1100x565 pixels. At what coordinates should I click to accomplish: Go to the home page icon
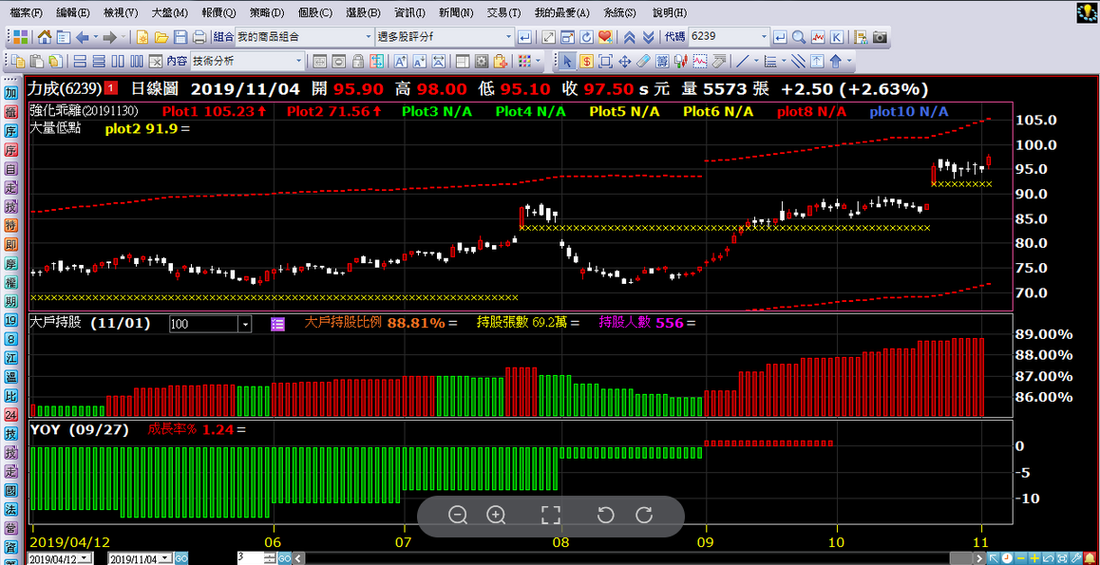pos(45,37)
